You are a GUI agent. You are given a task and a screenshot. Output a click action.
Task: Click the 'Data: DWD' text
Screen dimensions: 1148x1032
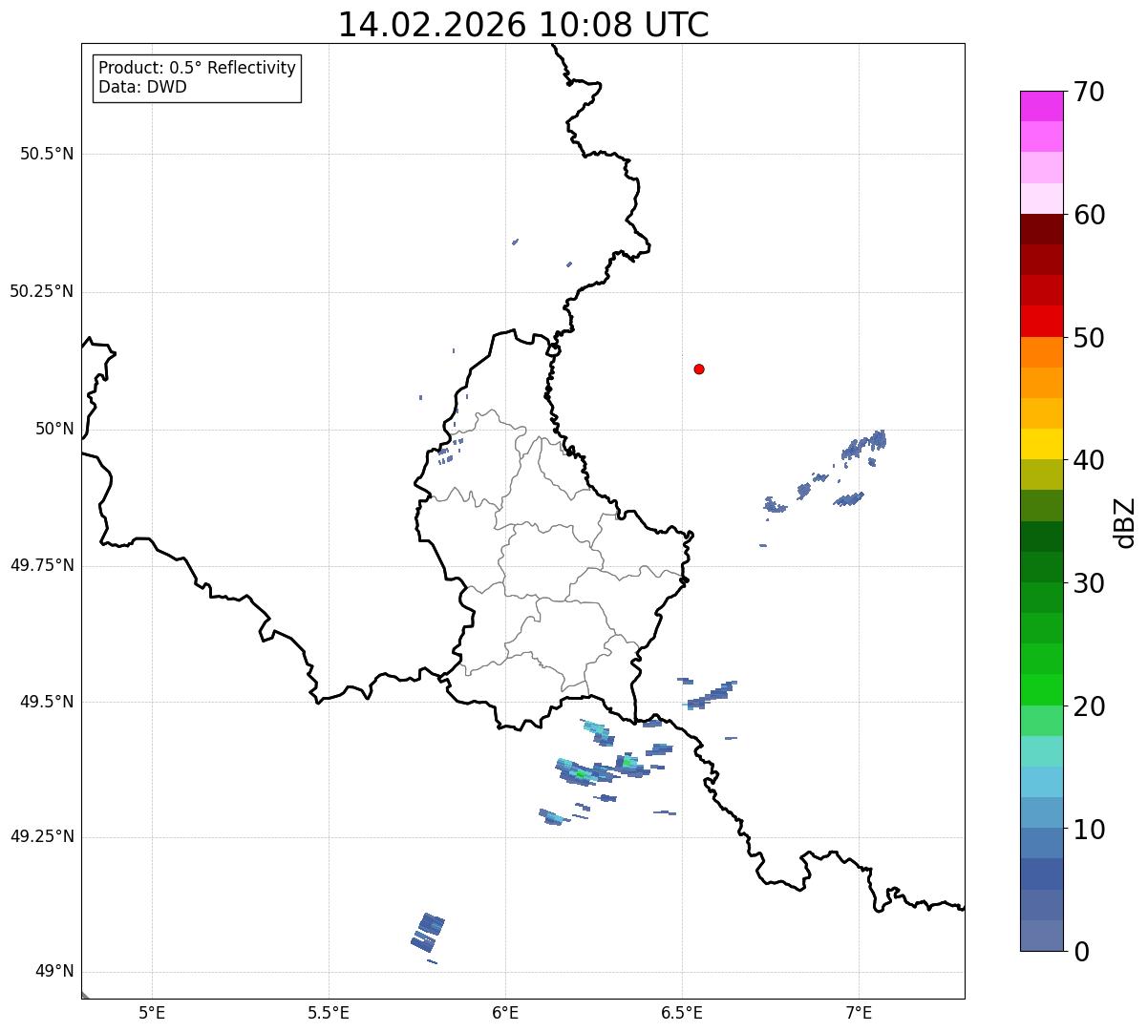pyautogui.click(x=142, y=87)
